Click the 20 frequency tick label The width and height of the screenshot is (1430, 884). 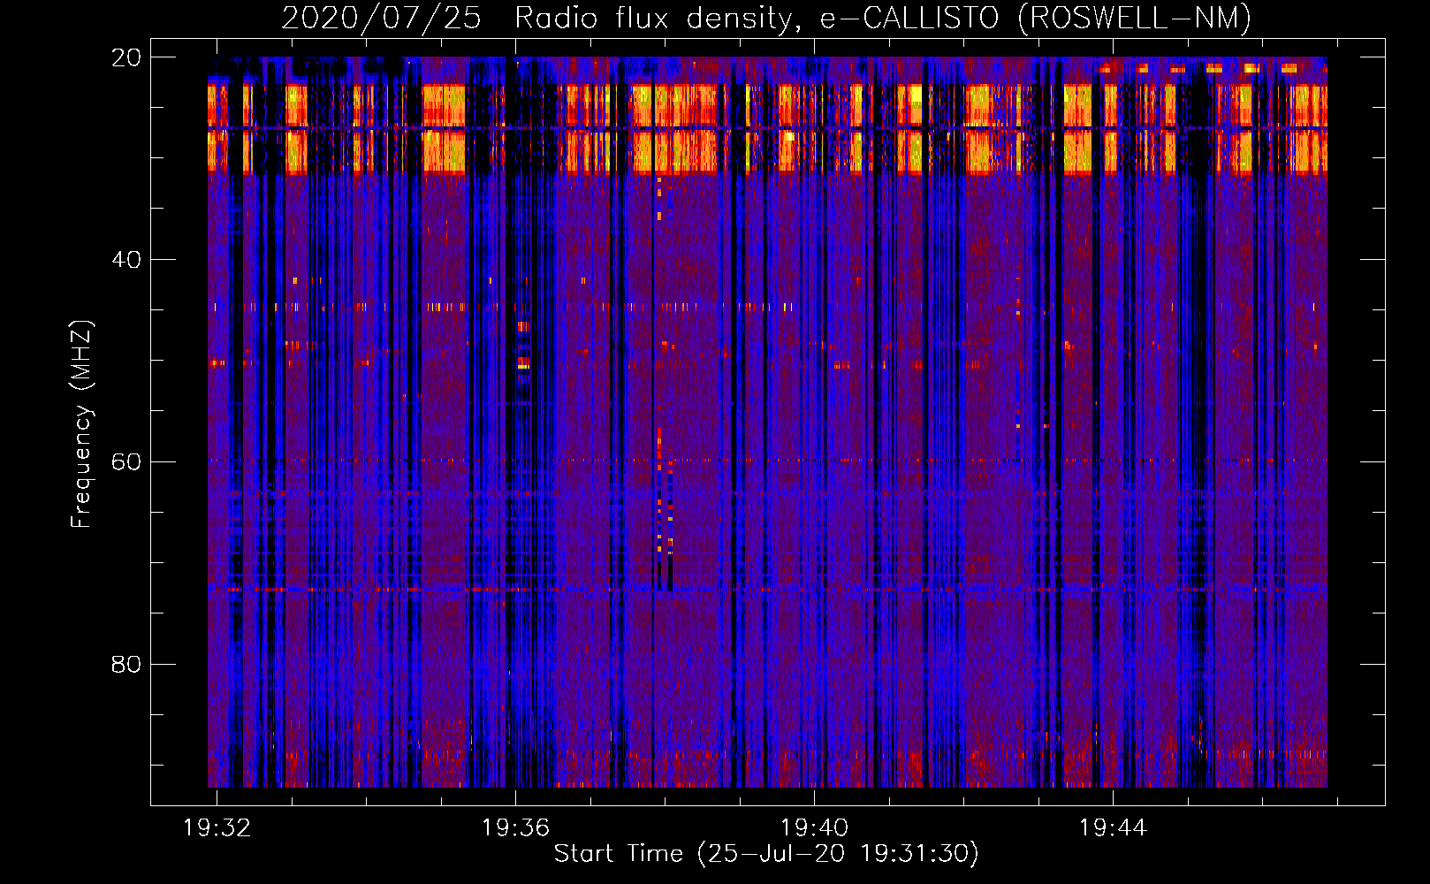pyautogui.click(x=126, y=57)
